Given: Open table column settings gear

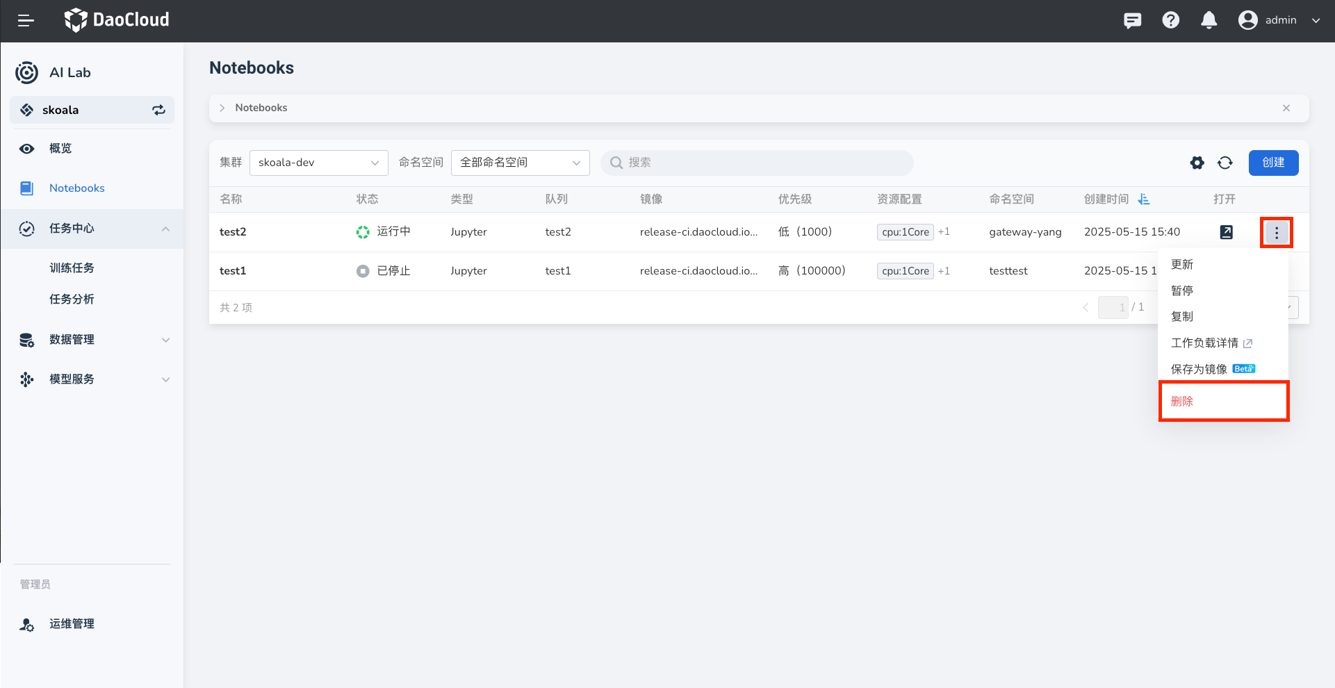Looking at the screenshot, I should (x=1197, y=163).
